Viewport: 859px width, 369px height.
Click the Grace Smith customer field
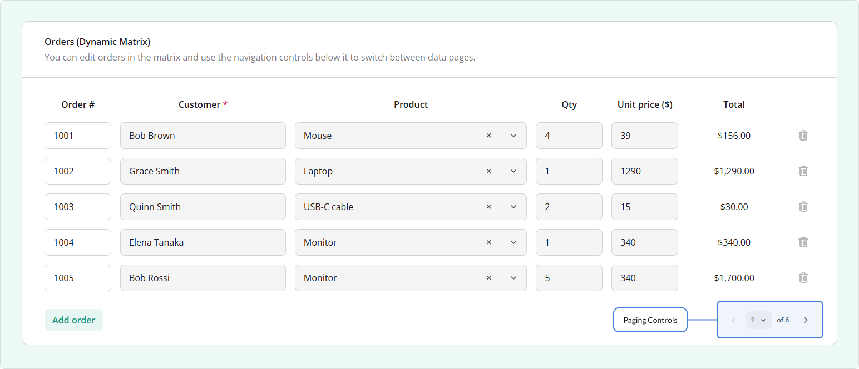(x=203, y=171)
